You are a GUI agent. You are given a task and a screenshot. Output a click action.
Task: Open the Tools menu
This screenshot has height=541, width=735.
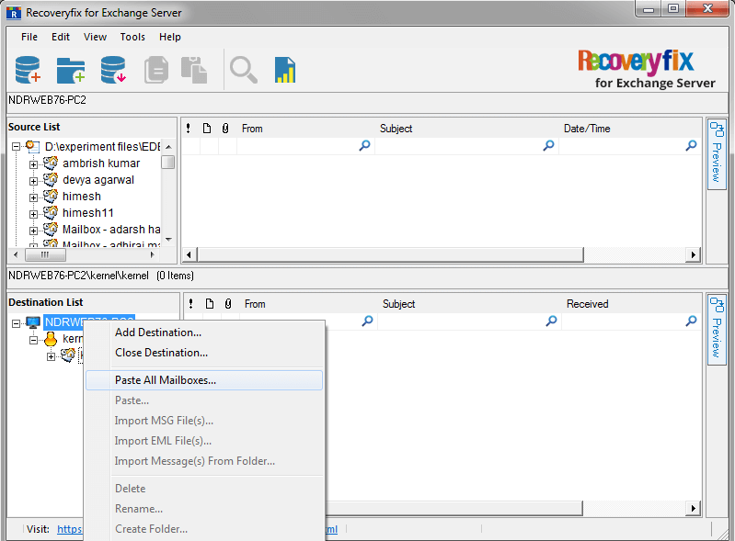click(132, 37)
